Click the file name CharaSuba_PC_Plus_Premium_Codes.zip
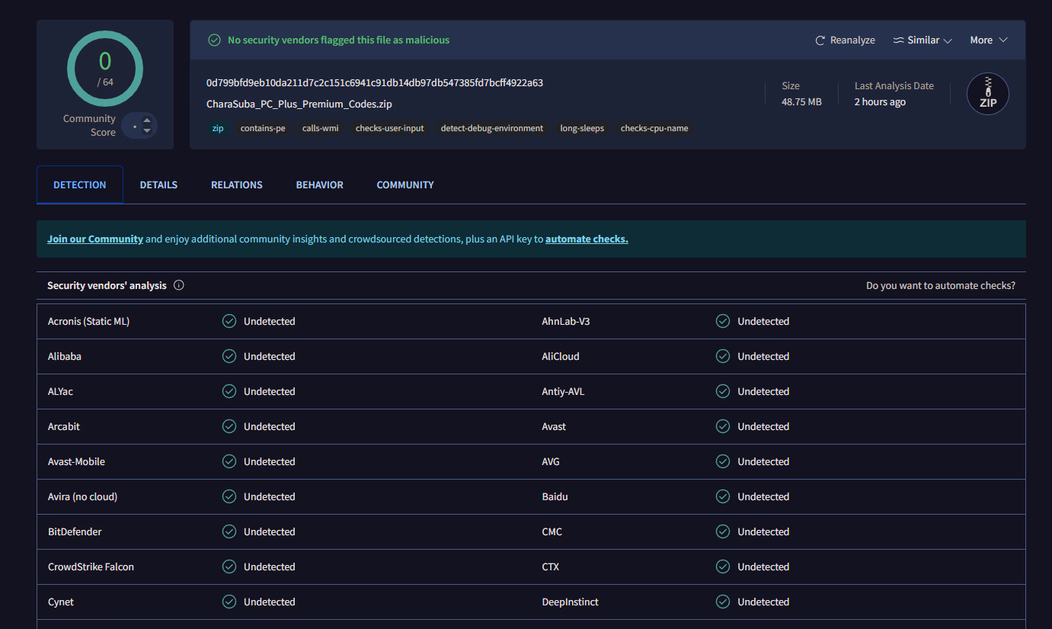 [299, 104]
